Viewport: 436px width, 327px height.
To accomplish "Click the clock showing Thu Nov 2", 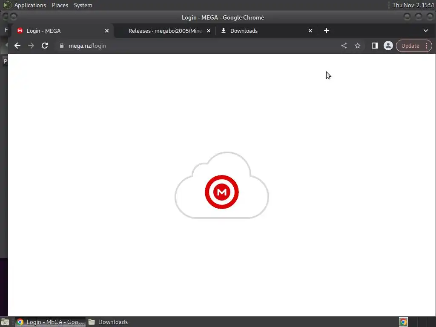I will click(413, 5).
